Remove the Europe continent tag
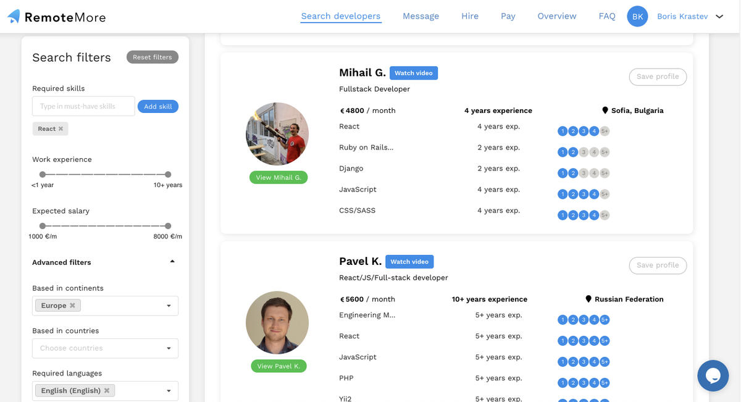 pos(72,306)
